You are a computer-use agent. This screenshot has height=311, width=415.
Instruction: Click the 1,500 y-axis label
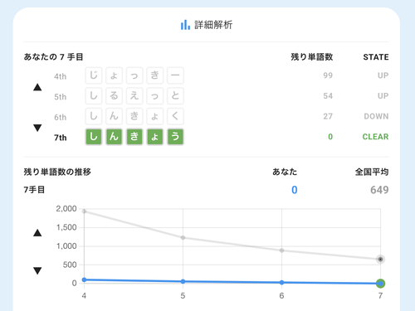click(66, 227)
